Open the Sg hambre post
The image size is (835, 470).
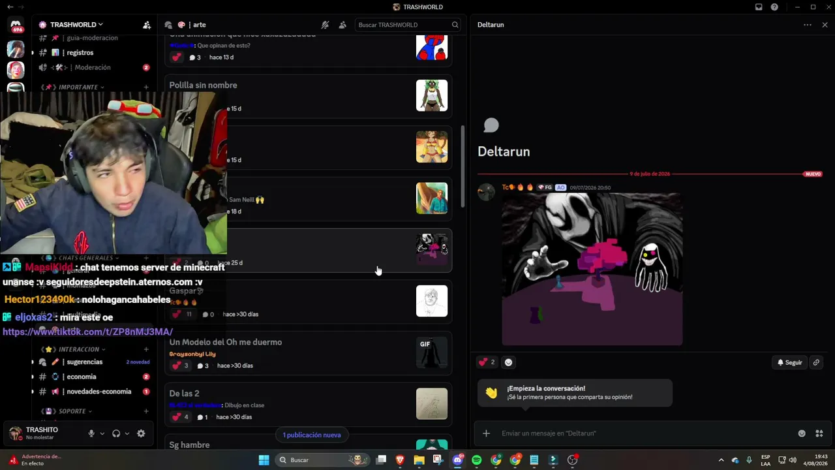309,443
